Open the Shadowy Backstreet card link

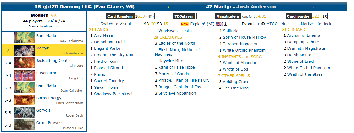pos(114,94)
